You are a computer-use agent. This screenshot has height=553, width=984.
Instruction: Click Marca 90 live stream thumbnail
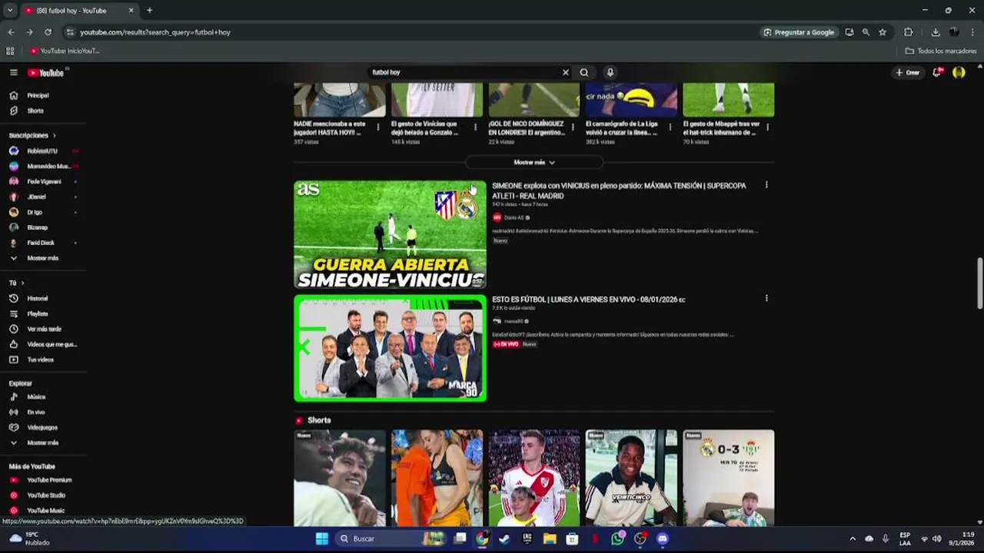point(390,348)
